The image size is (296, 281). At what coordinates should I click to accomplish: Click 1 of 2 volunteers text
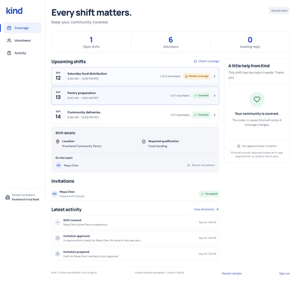(170, 77)
